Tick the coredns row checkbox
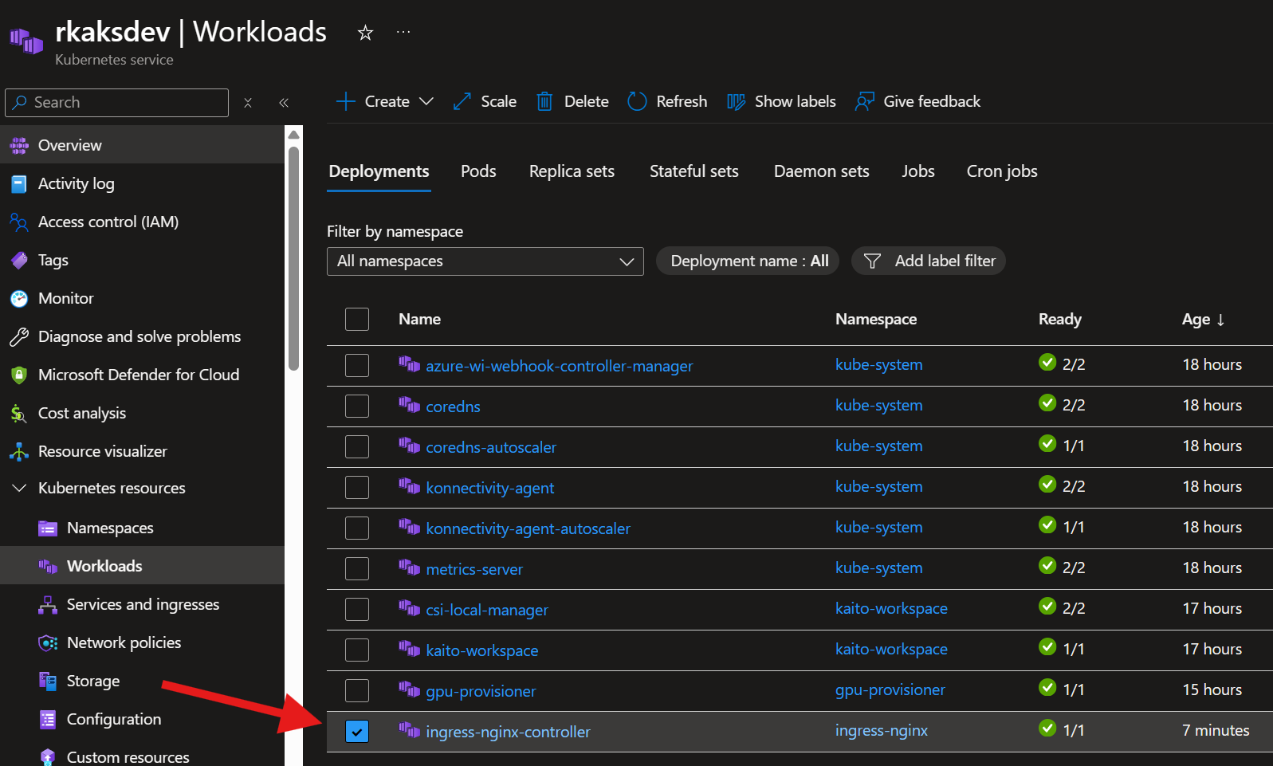1273x766 pixels. click(357, 406)
